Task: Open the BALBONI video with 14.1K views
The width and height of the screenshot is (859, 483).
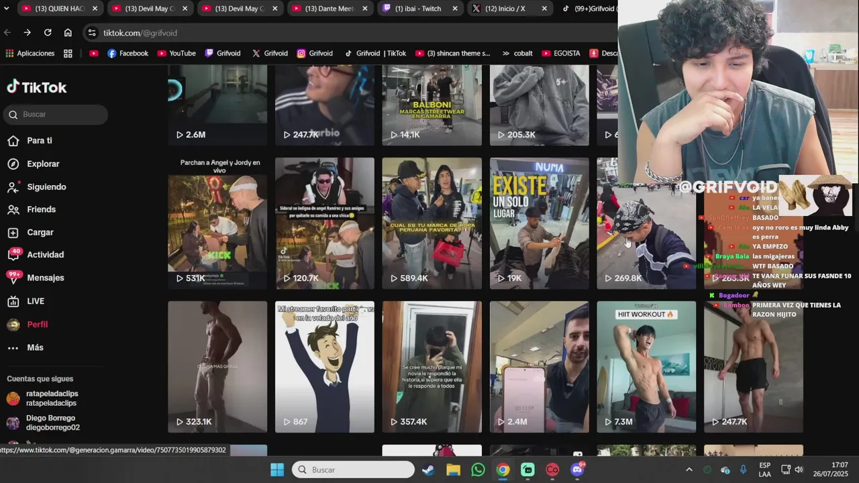Action: pyautogui.click(x=432, y=105)
